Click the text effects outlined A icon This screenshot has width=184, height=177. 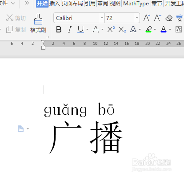click(x=133, y=29)
